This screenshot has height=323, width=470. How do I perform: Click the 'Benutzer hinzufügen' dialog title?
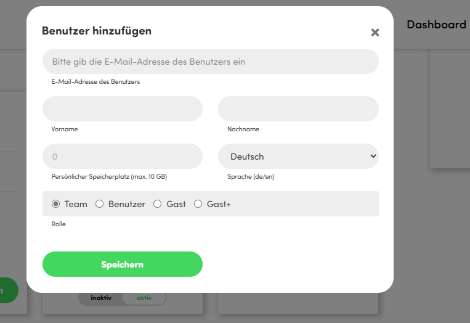[97, 31]
